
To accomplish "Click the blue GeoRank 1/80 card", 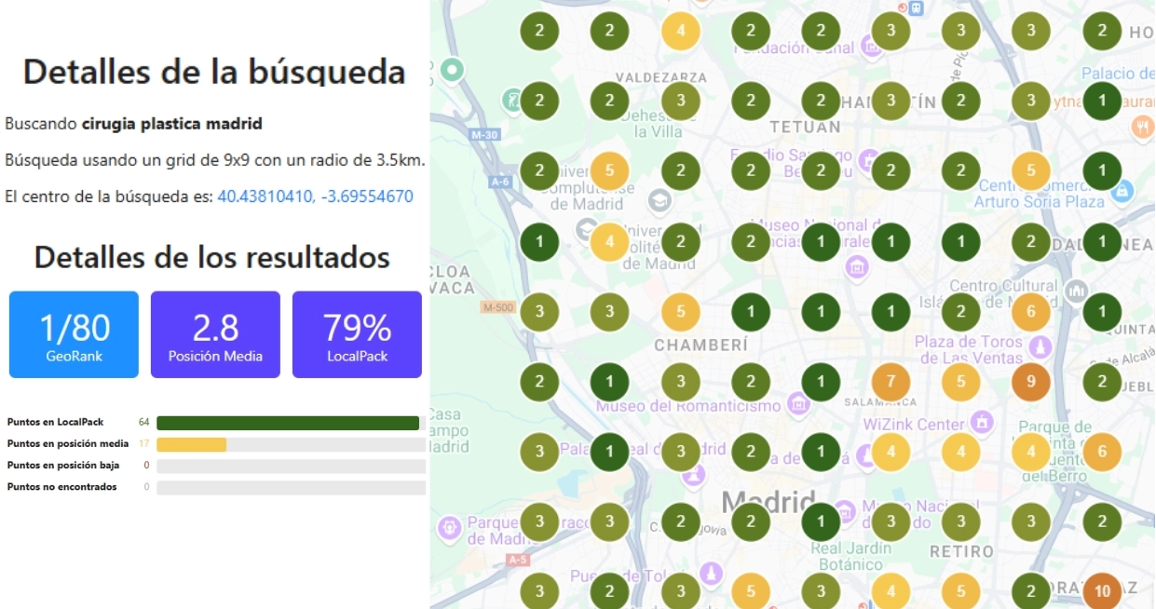I will pyautogui.click(x=74, y=334).
